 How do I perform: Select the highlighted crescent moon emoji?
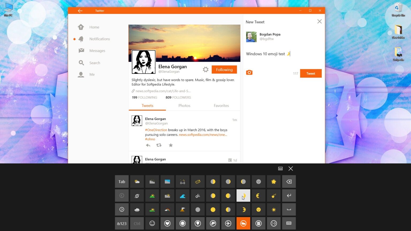coord(243,195)
